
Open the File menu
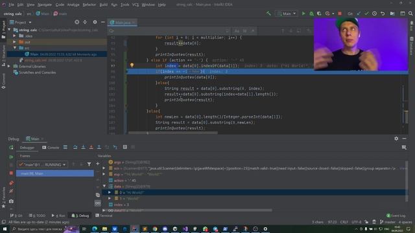point(12,5)
